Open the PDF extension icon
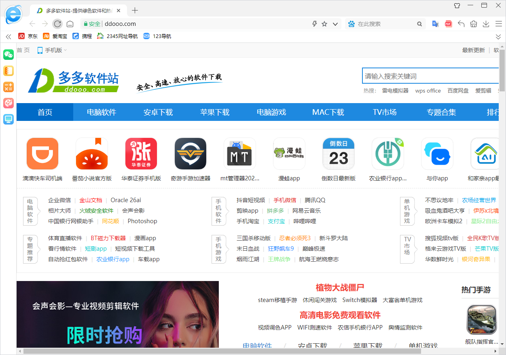 (448, 24)
